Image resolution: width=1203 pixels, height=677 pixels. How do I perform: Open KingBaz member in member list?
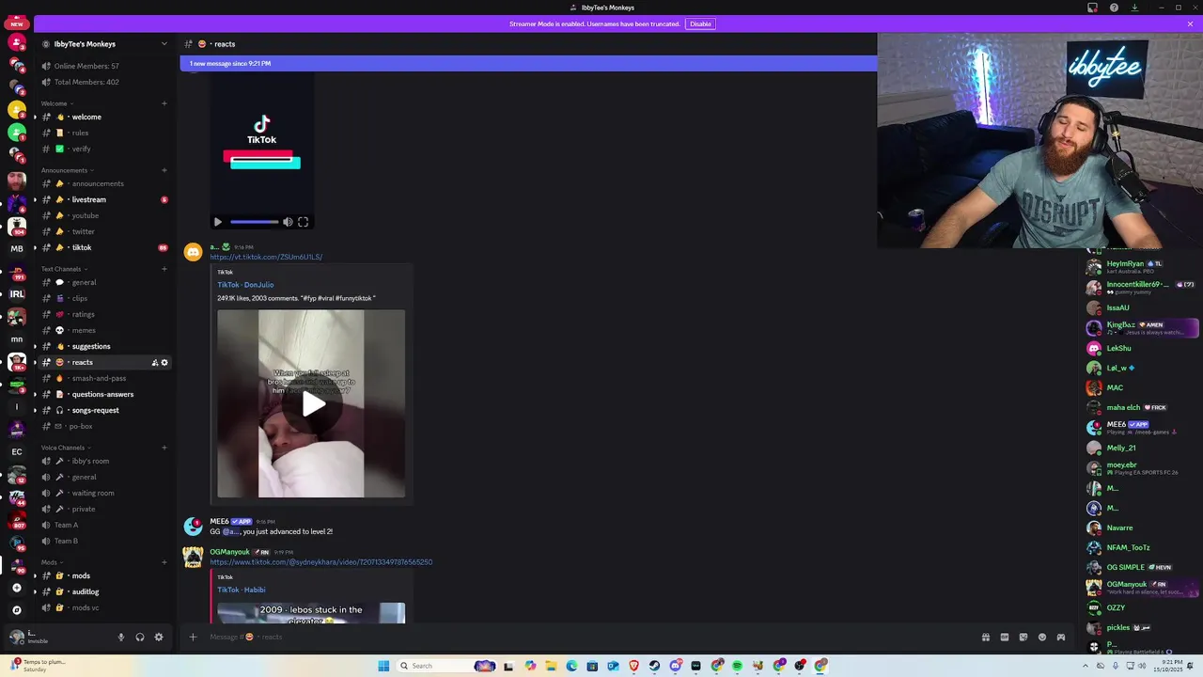(x=1143, y=327)
